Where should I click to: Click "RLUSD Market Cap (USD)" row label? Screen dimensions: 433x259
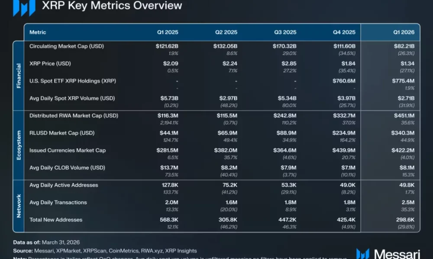click(62, 133)
